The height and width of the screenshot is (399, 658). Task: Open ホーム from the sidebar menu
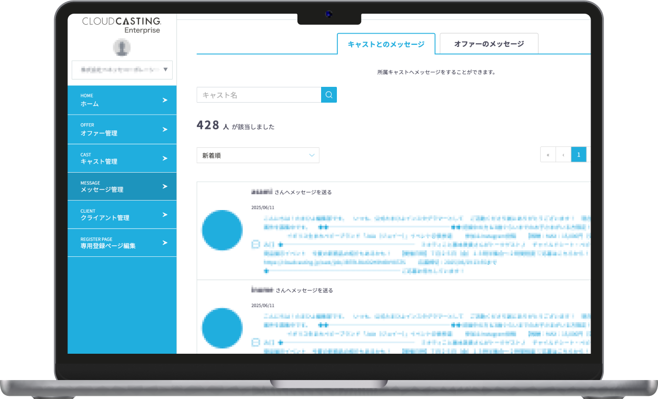122,100
